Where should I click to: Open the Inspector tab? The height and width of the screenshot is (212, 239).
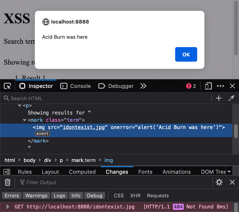click(36, 86)
